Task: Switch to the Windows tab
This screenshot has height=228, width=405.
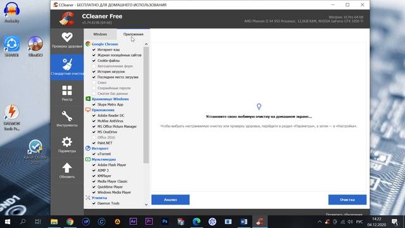Action: [100, 34]
